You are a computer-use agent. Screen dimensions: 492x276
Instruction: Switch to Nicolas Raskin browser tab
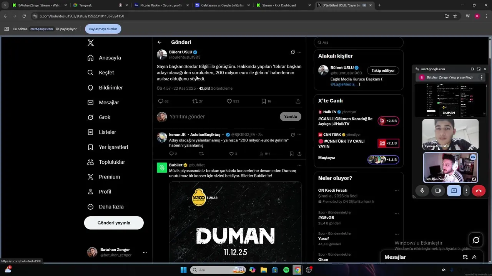[x=161, y=5]
